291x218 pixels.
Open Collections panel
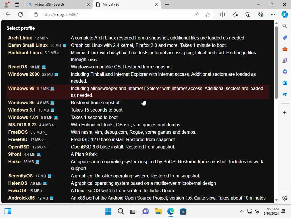(x=248, y=14)
